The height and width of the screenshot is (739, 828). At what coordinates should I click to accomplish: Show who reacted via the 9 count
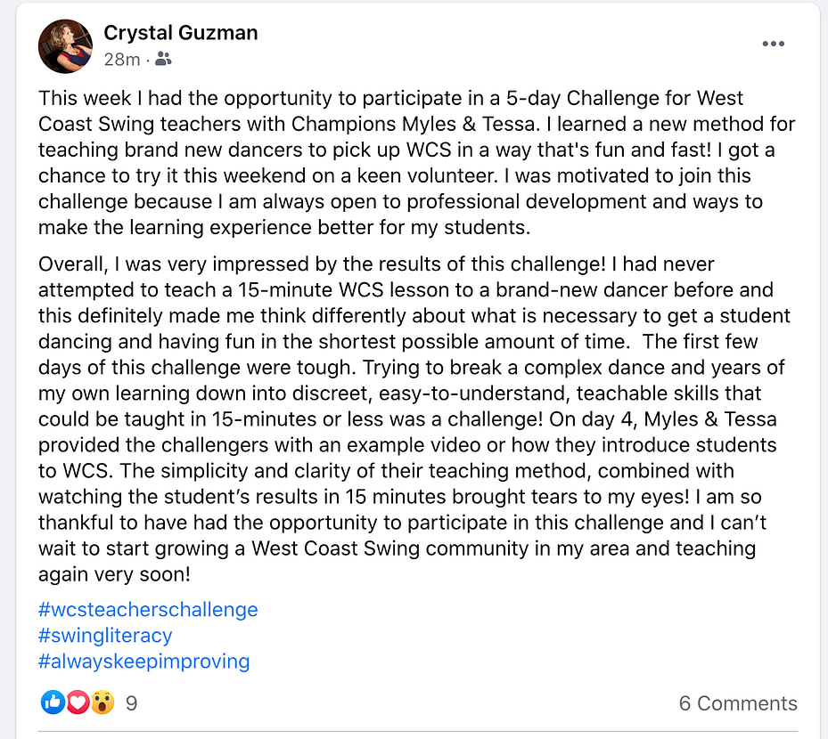point(131,703)
